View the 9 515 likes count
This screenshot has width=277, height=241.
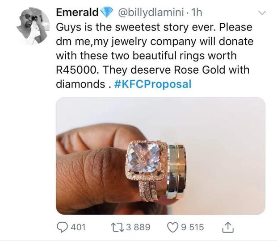(193, 228)
